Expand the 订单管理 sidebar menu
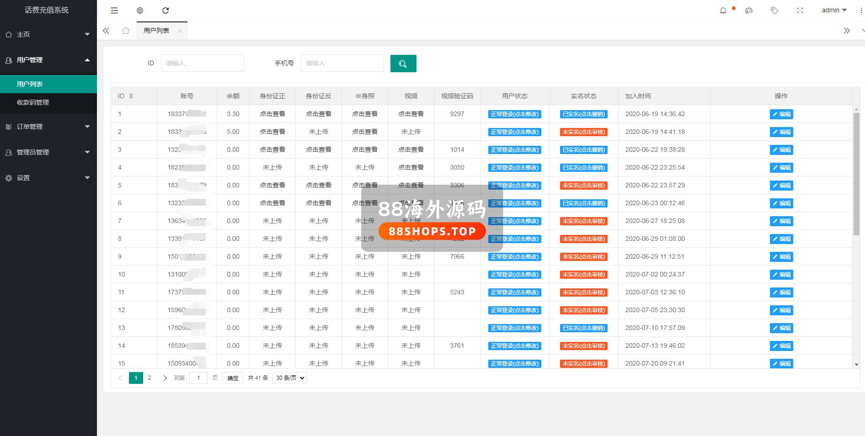865x436 pixels. pos(48,127)
